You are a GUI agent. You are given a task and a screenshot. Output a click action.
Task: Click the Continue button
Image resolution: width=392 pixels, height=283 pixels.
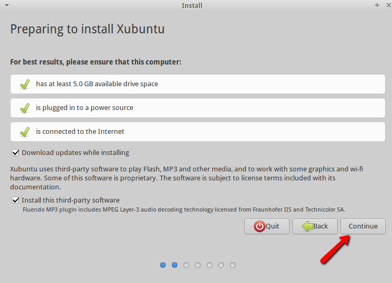coord(363,226)
